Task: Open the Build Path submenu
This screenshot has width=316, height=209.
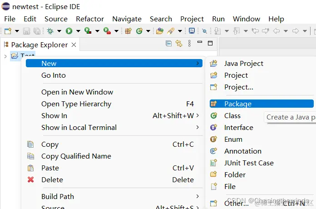Action: pyautogui.click(x=114, y=196)
